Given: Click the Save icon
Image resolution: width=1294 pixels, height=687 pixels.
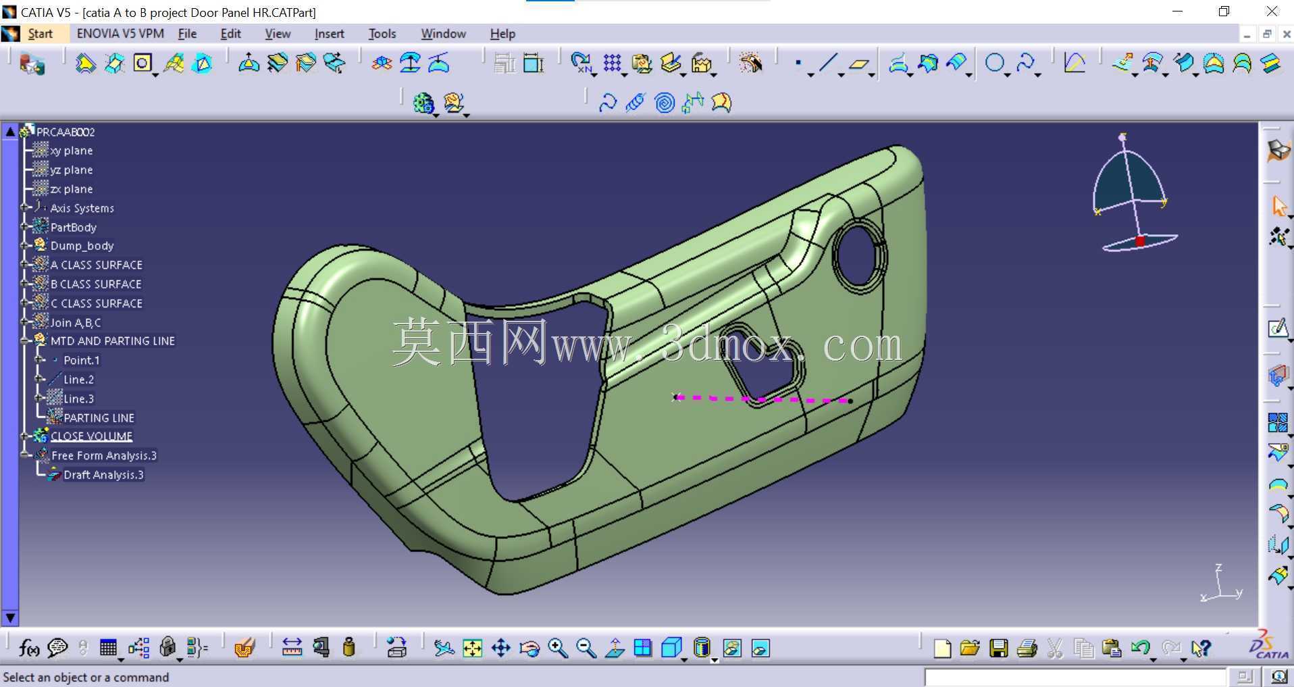Looking at the screenshot, I should 998,648.
